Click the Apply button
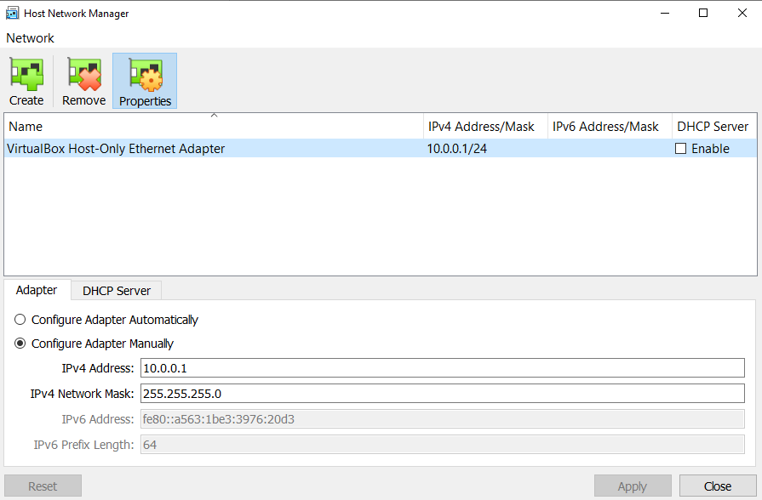Screen dimensions: 762x500 (633, 486)
